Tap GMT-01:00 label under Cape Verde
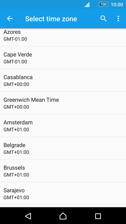The width and height of the screenshot is (126, 224). [15, 62]
